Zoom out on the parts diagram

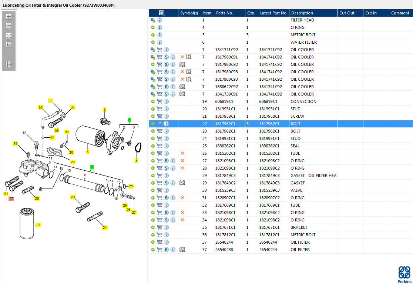(9, 25)
